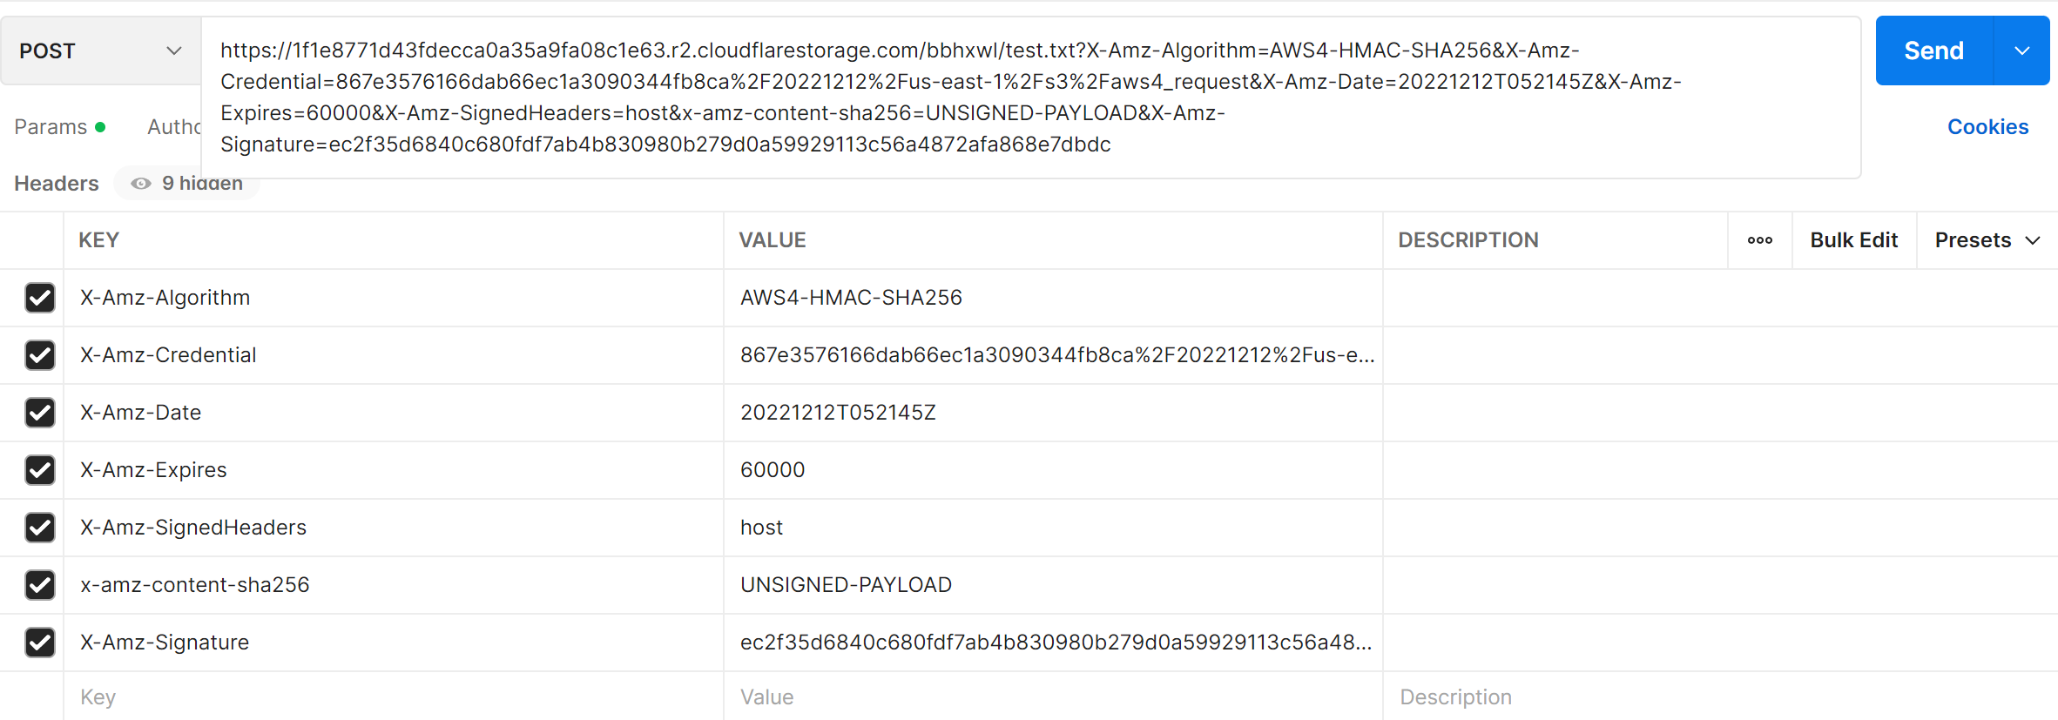Show the 9 hidden headers via eye icon
2058x720 pixels.
[x=141, y=183]
